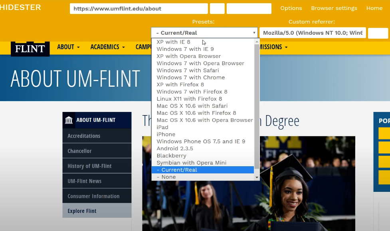Pick 'Windows 7 with Safari' preset
The height and width of the screenshot is (231, 390).
coord(203,70)
